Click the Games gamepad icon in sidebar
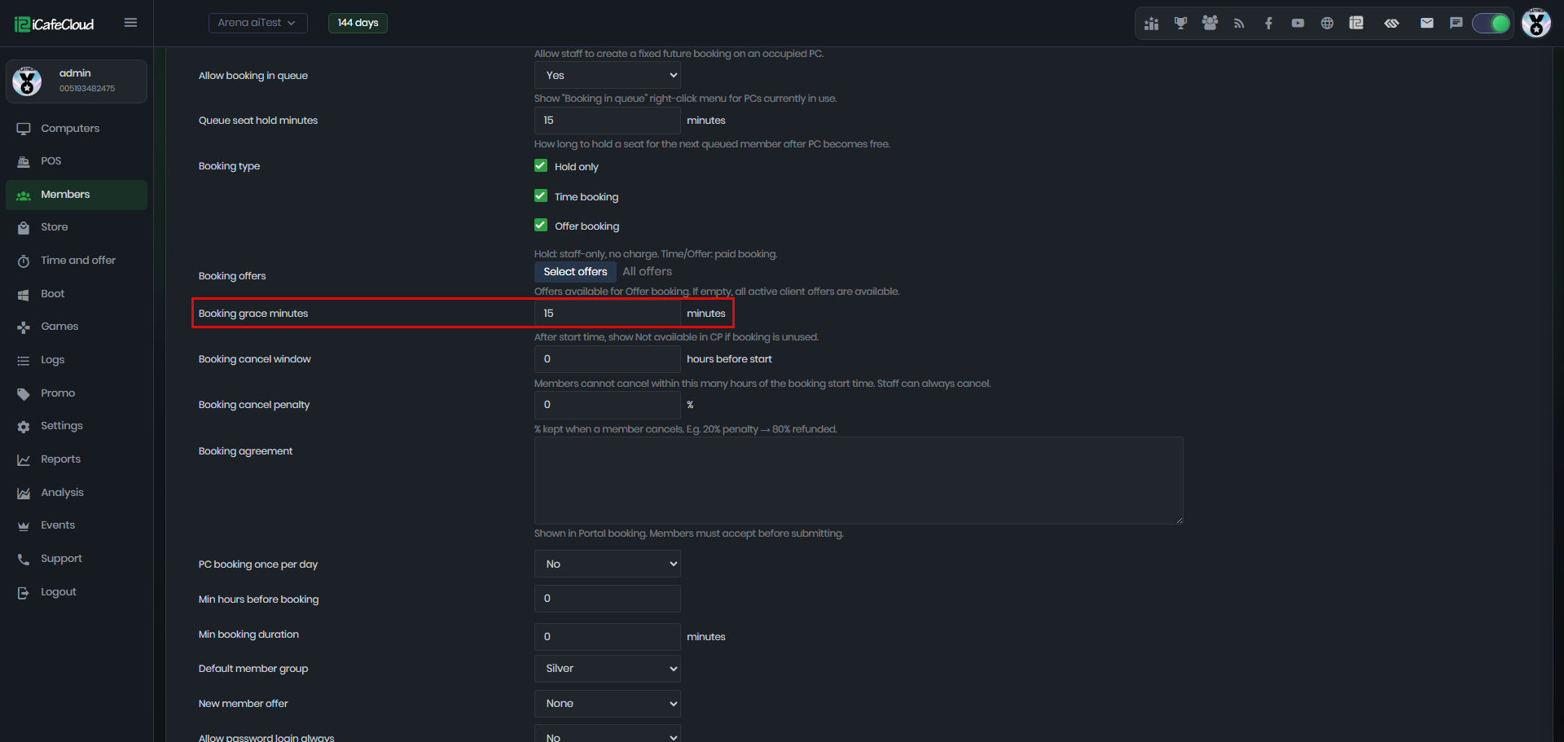Screen dimensions: 1564x742 [24, 327]
